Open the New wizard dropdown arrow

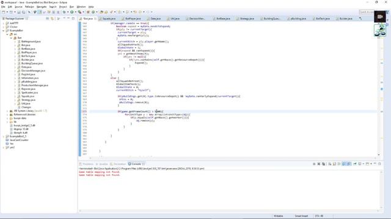coord(7,12)
